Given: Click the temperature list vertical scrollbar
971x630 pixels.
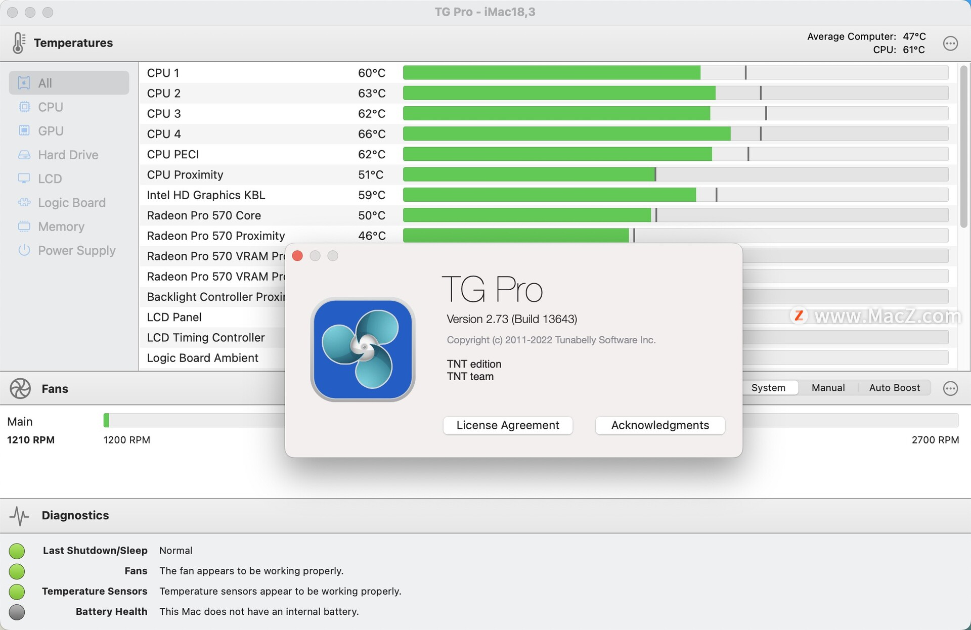Looking at the screenshot, I should (x=963, y=147).
